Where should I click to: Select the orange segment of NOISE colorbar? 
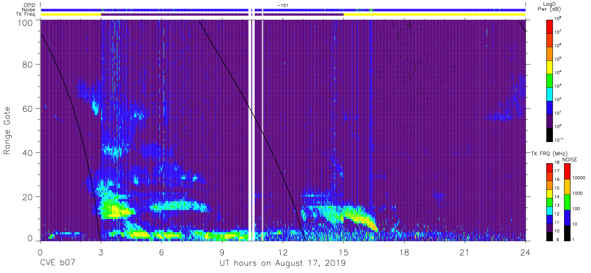click(567, 186)
